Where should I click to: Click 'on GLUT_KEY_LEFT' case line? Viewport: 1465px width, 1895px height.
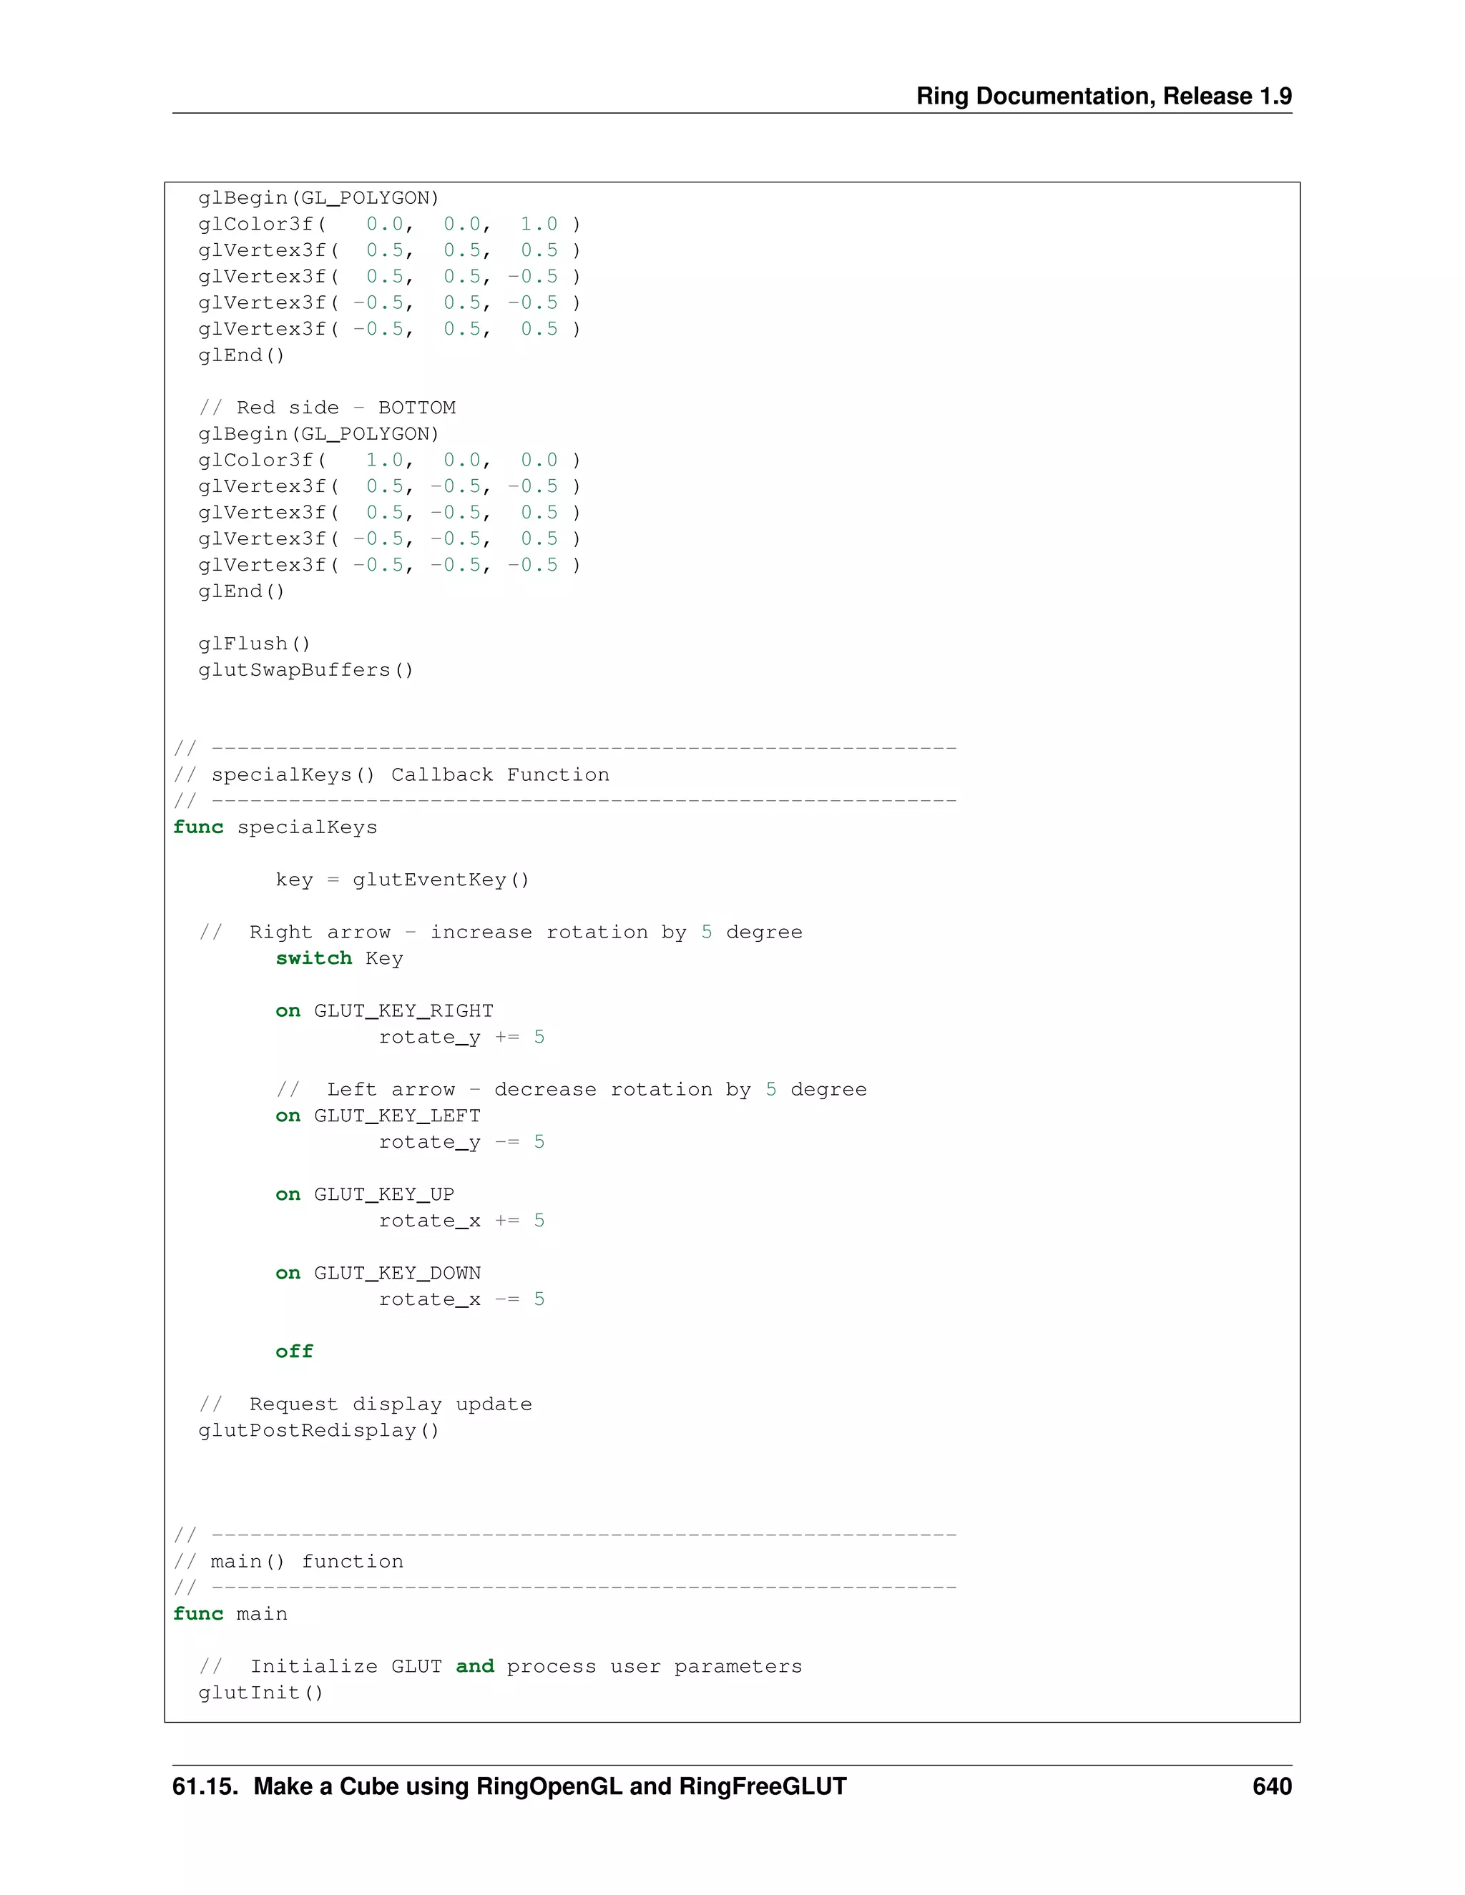(378, 1116)
